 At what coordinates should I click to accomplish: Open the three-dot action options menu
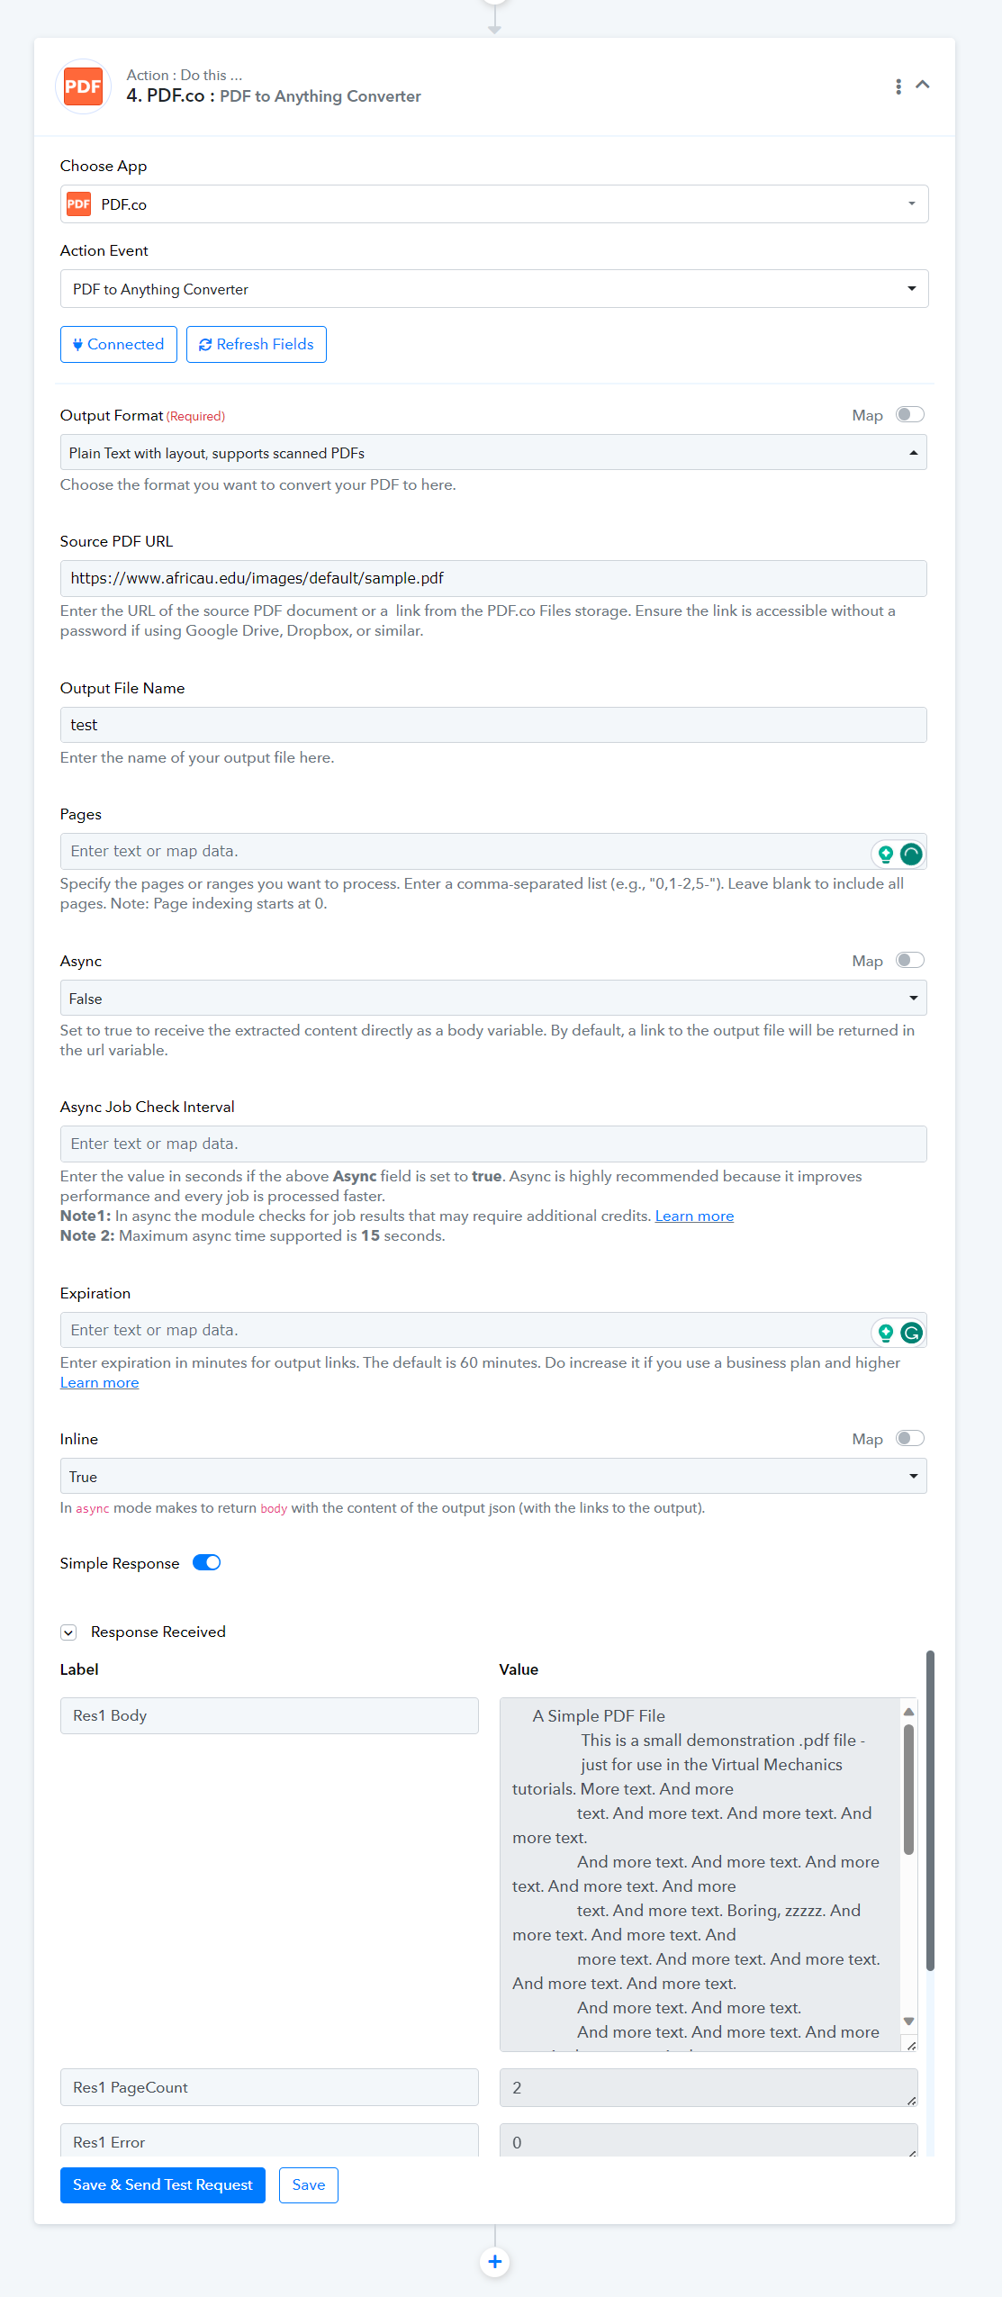click(898, 86)
